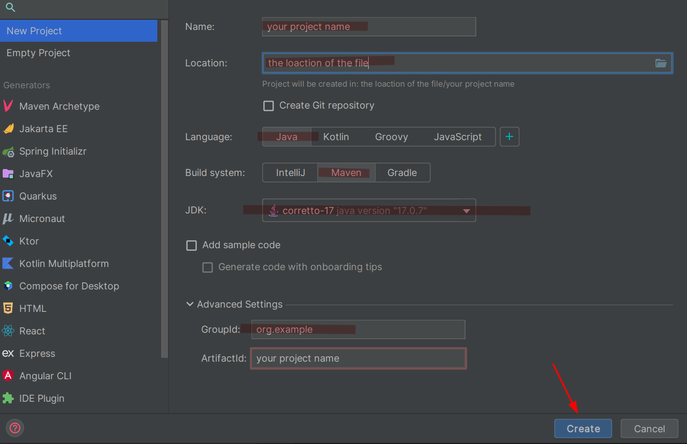
Task: Click the React atom icon
Action: tap(8, 331)
